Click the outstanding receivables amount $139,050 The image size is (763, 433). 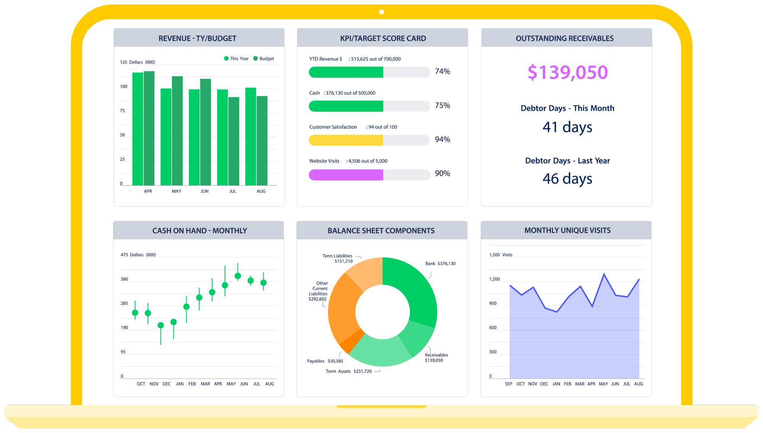click(x=567, y=72)
